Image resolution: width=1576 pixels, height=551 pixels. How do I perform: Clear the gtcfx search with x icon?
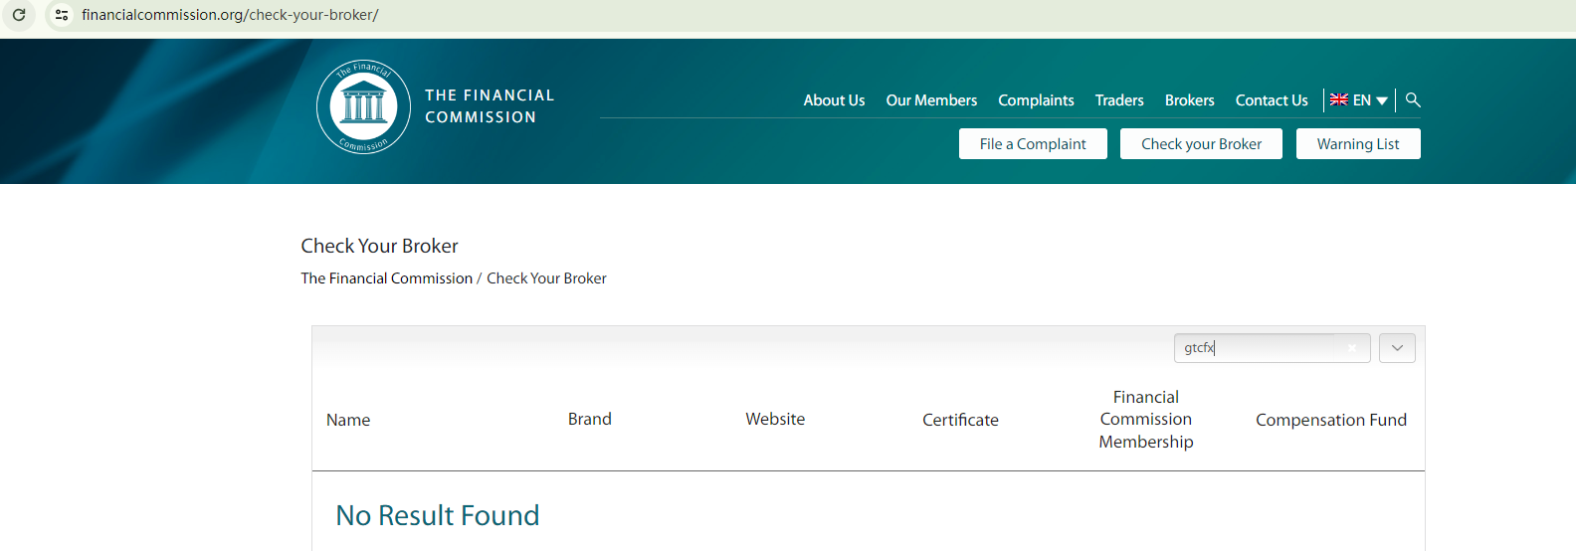click(1351, 348)
